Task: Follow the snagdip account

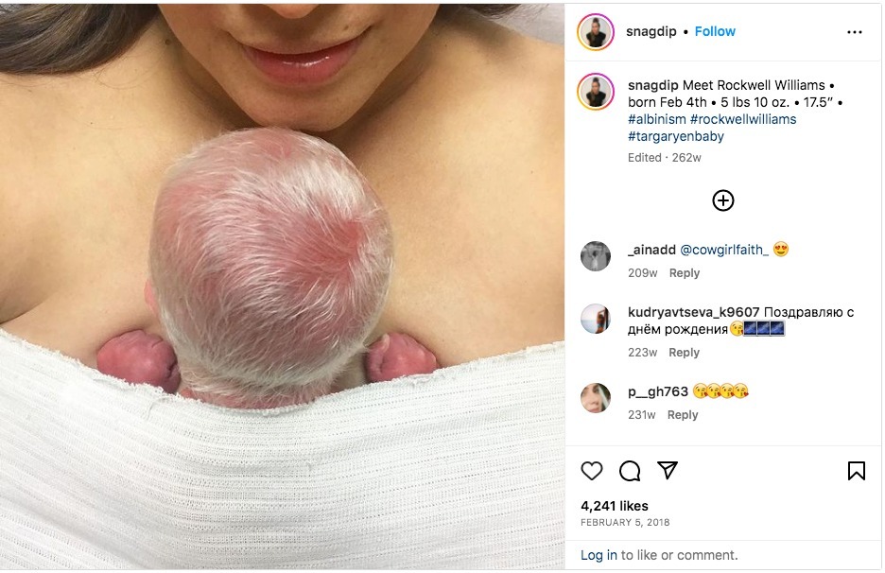Action: pos(715,31)
